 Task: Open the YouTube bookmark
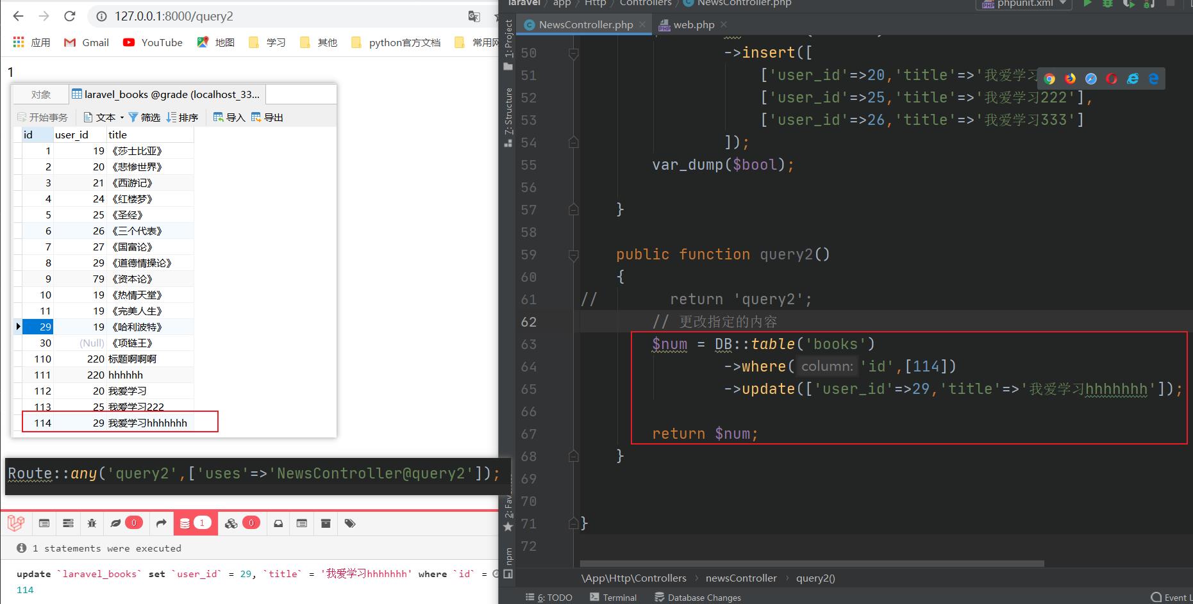153,42
